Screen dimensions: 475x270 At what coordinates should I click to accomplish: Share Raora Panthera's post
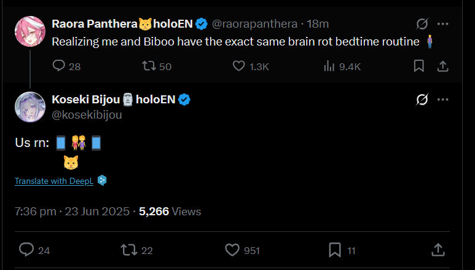tap(442, 66)
